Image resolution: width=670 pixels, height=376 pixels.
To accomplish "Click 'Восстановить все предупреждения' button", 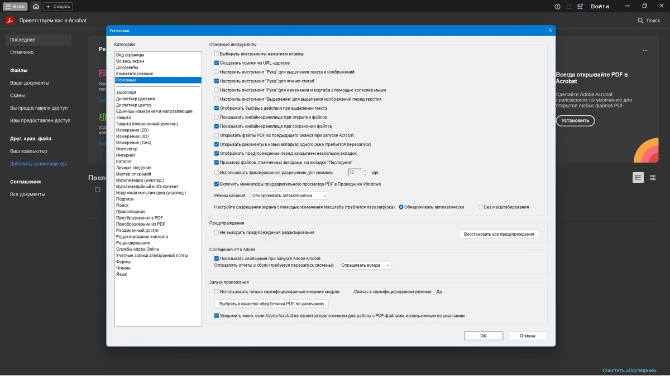I will click(499, 234).
